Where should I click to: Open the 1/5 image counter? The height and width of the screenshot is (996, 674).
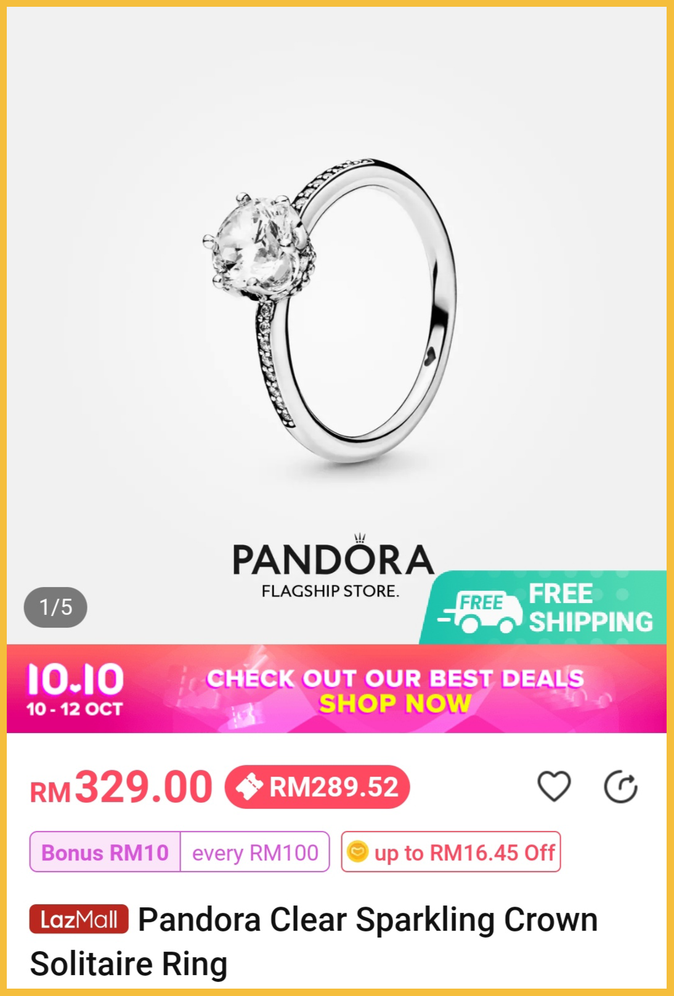55,607
